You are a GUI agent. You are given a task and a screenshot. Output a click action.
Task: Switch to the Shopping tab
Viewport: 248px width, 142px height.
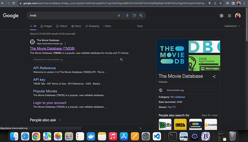click(x=92, y=26)
